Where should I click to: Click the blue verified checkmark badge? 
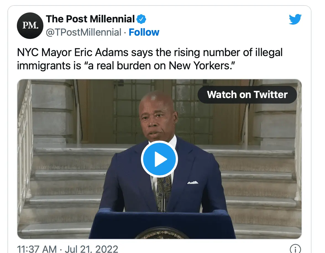(x=141, y=19)
